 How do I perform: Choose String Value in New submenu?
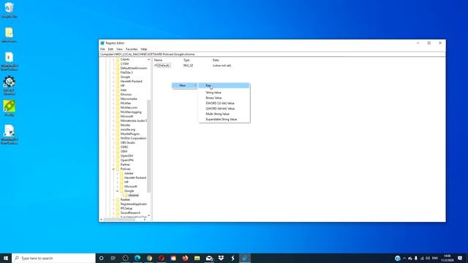coord(224,93)
